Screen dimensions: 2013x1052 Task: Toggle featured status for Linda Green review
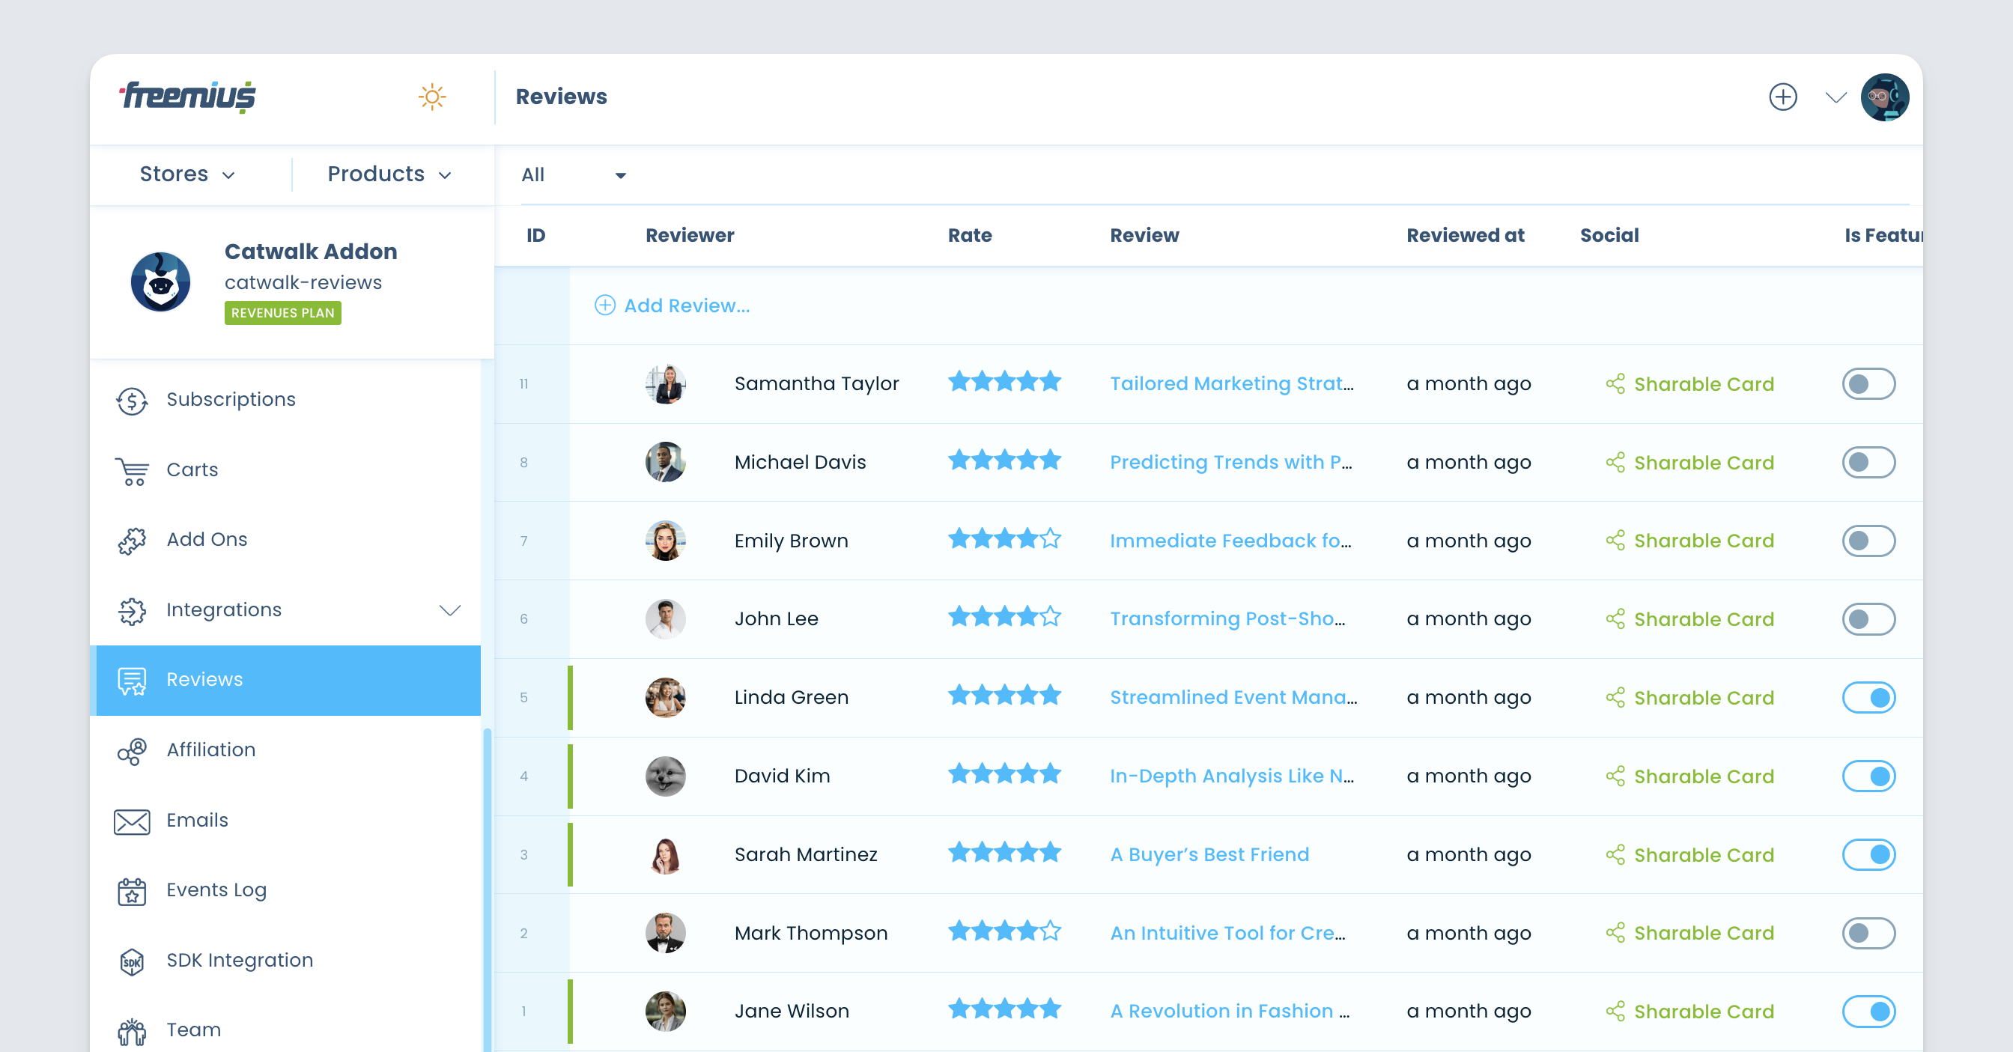[x=1871, y=698]
